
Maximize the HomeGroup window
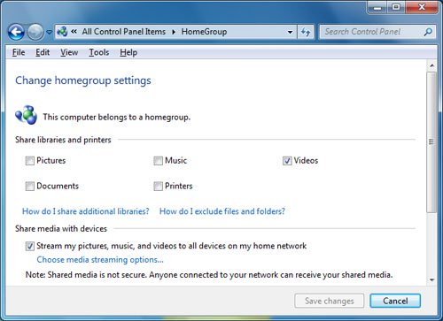[396, 7]
